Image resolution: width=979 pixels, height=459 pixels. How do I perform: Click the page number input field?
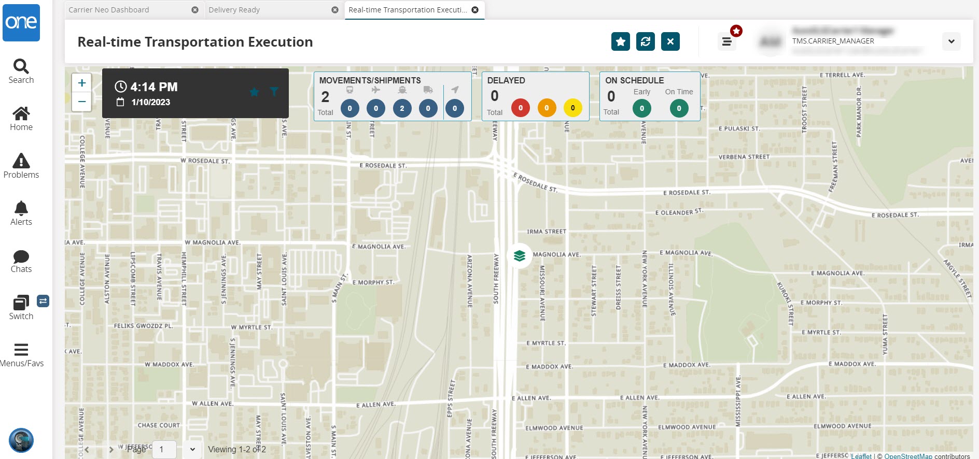click(165, 449)
